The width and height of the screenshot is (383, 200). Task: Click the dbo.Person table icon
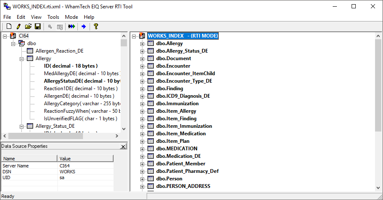(x=151, y=179)
